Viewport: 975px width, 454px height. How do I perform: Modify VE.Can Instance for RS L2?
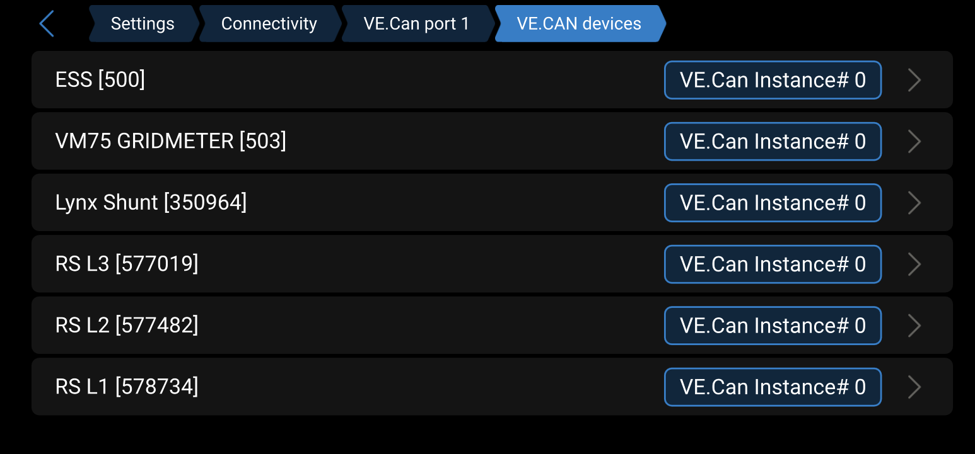[x=773, y=326]
